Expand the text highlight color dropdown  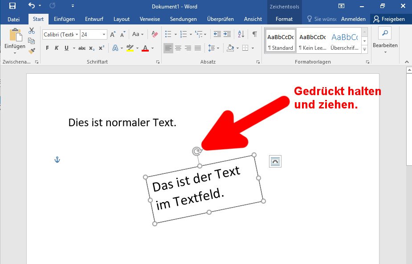pyautogui.click(x=137, y=48)
